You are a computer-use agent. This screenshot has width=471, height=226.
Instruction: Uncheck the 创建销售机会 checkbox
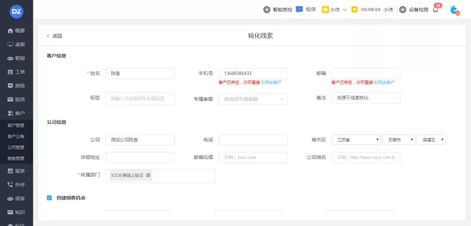click(x=49, y=198)
